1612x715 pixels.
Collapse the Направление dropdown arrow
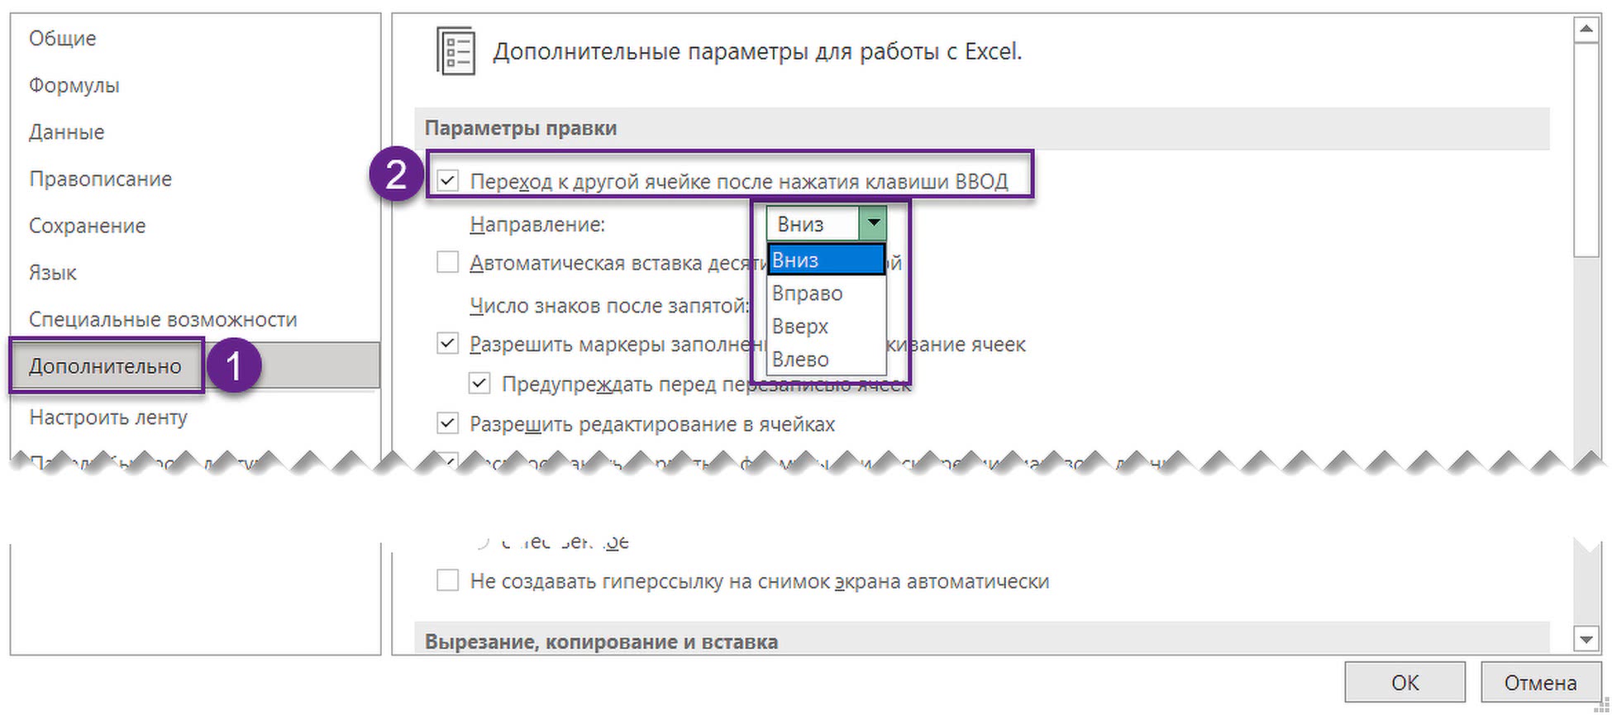click(873, 224)
